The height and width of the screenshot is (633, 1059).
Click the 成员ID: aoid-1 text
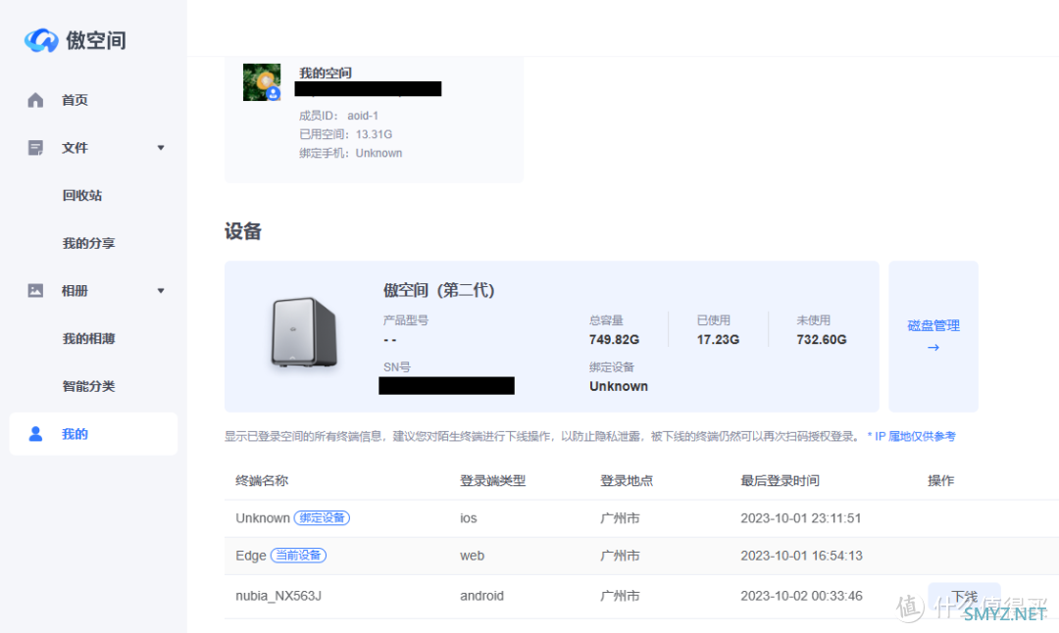[x=338, y=116]
